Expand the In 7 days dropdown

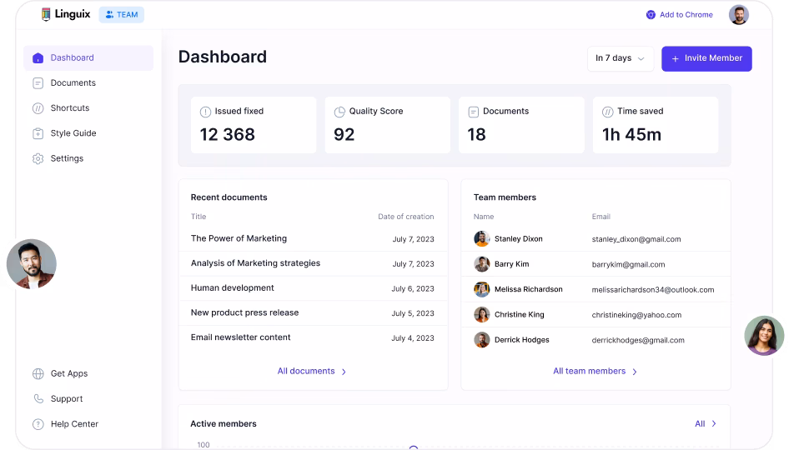pyautogui.click(x=620, y=58)
